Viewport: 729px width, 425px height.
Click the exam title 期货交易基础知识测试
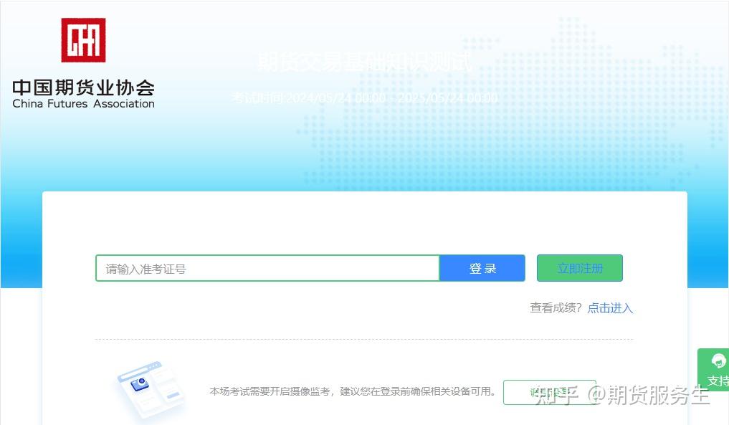click(x=364, y=63)
